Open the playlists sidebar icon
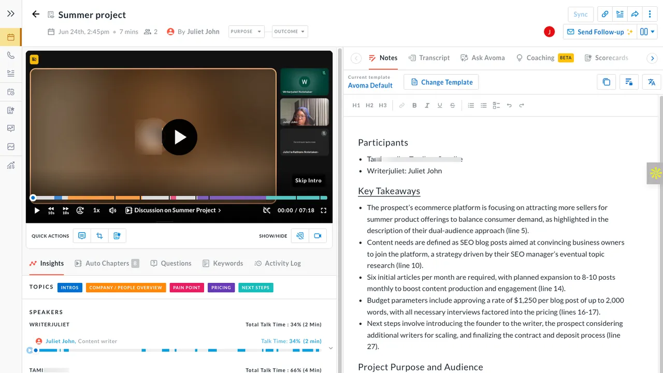This screenshot has height=373, width=663. [x=11, y=74]
